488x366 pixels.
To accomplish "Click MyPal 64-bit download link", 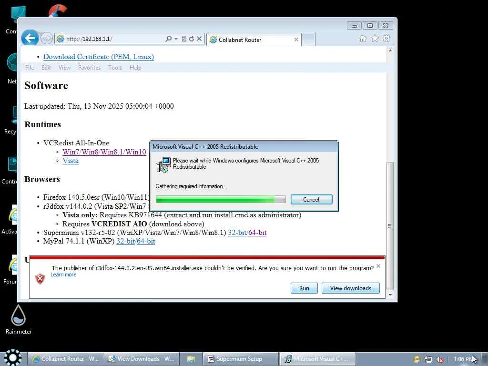I will [146, 241].
